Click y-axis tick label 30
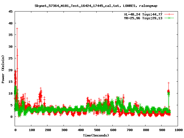Viewport: 184px width, 138px height. pyautogui.click(x=10, y=47)
